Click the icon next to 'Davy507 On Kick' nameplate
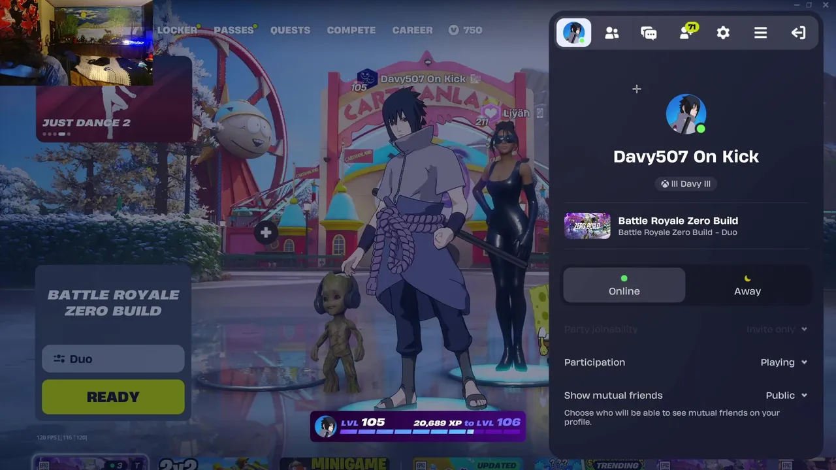 [x=475, y=79]
